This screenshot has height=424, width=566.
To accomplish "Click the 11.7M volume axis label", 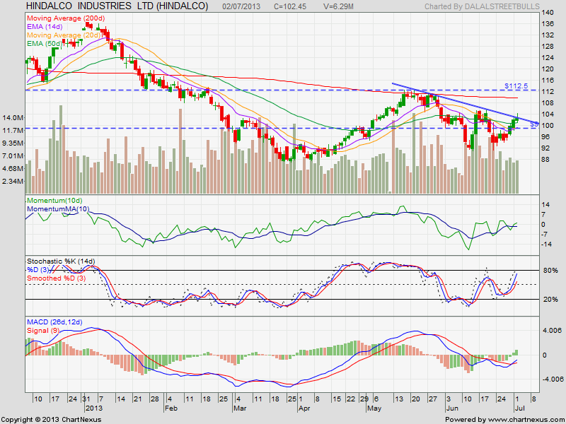I will [13, 130].
